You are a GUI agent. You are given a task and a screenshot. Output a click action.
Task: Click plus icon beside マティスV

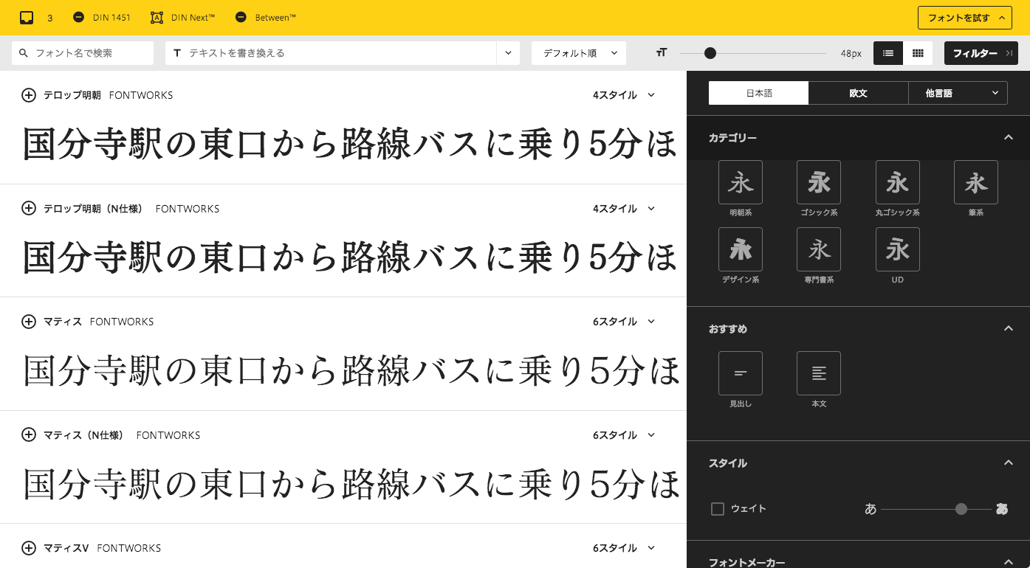pos(28,548)
